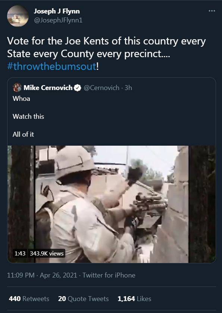
Task: Open the #throwthebumsout hashtag
Action: [x=51, y=66]
